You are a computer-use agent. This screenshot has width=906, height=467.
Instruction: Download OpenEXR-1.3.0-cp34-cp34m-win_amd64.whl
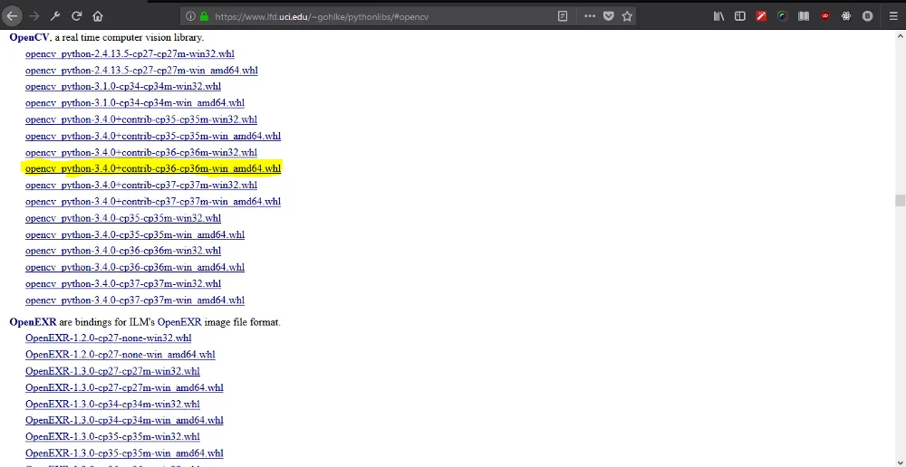click(x=124, y=420)
